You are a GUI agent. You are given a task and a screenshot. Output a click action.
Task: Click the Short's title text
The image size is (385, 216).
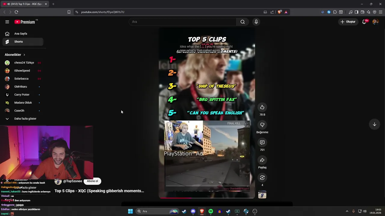click(99, 191)
